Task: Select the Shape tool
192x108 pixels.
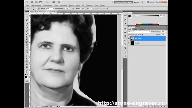Action: tap(27, 61)
